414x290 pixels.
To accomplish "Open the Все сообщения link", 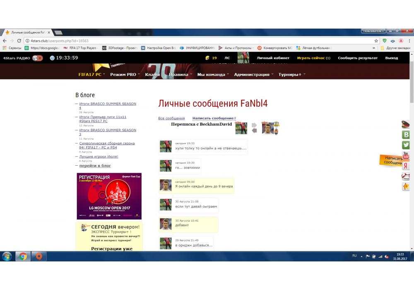I will coord(171,118).
